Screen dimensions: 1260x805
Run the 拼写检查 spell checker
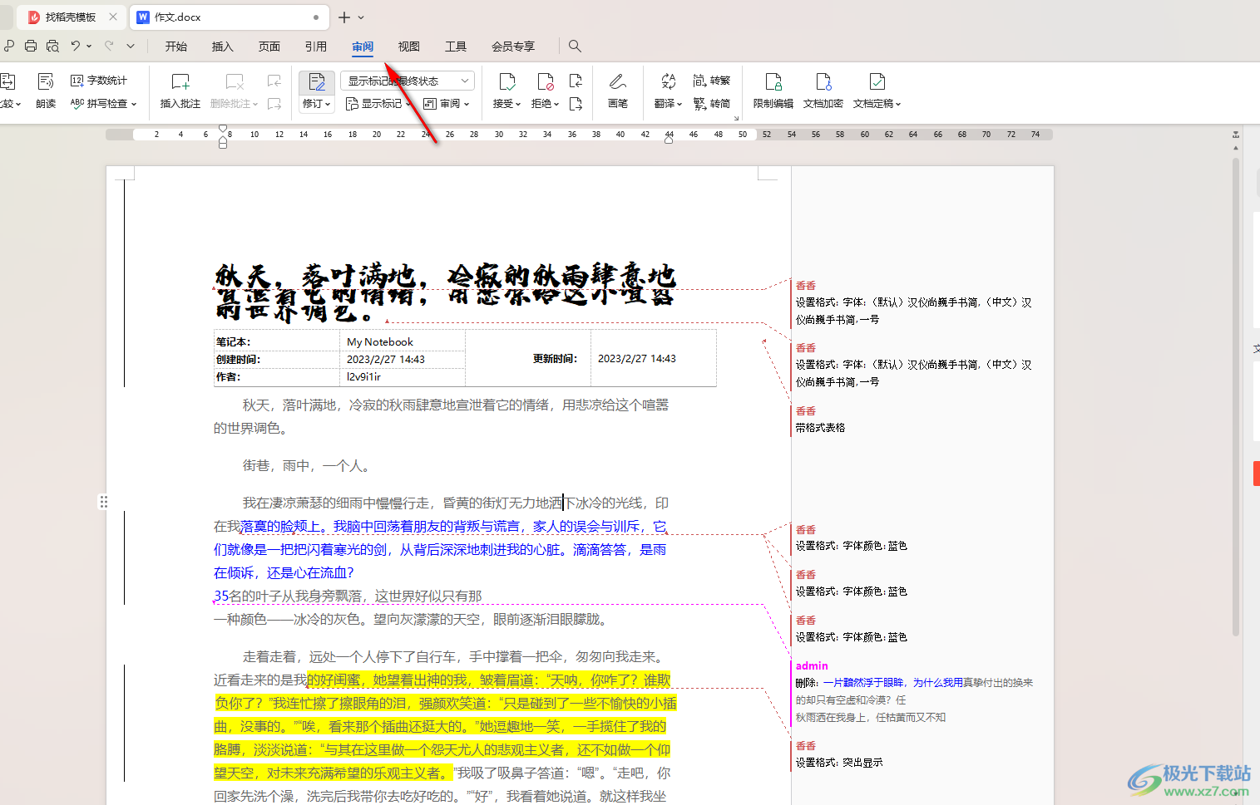click(104, 104)
